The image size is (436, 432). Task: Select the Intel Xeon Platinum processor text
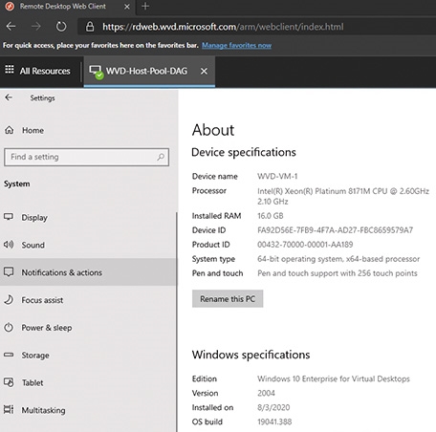(343, 196)
